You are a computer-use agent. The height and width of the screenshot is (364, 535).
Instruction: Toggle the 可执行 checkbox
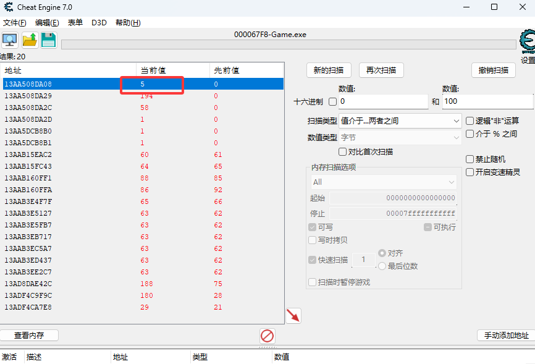point(428,227)
